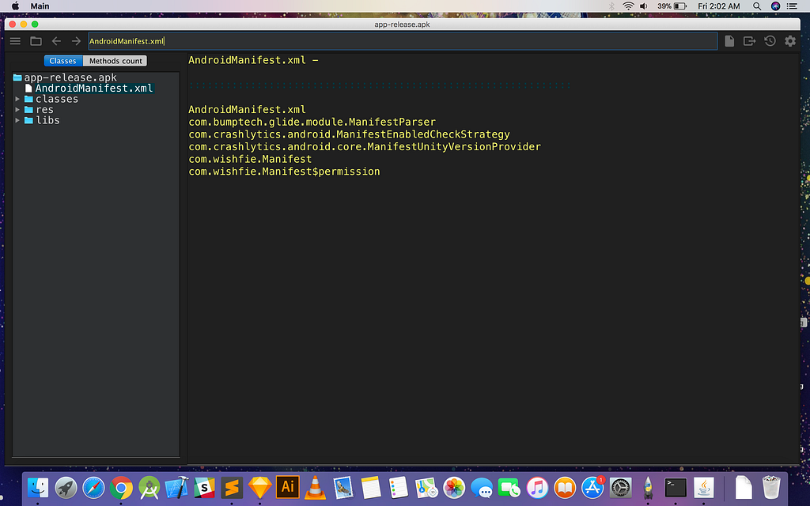The image size is (810, 506).
Task: Launch Safari from the dock
Action: tap(93, 487)
